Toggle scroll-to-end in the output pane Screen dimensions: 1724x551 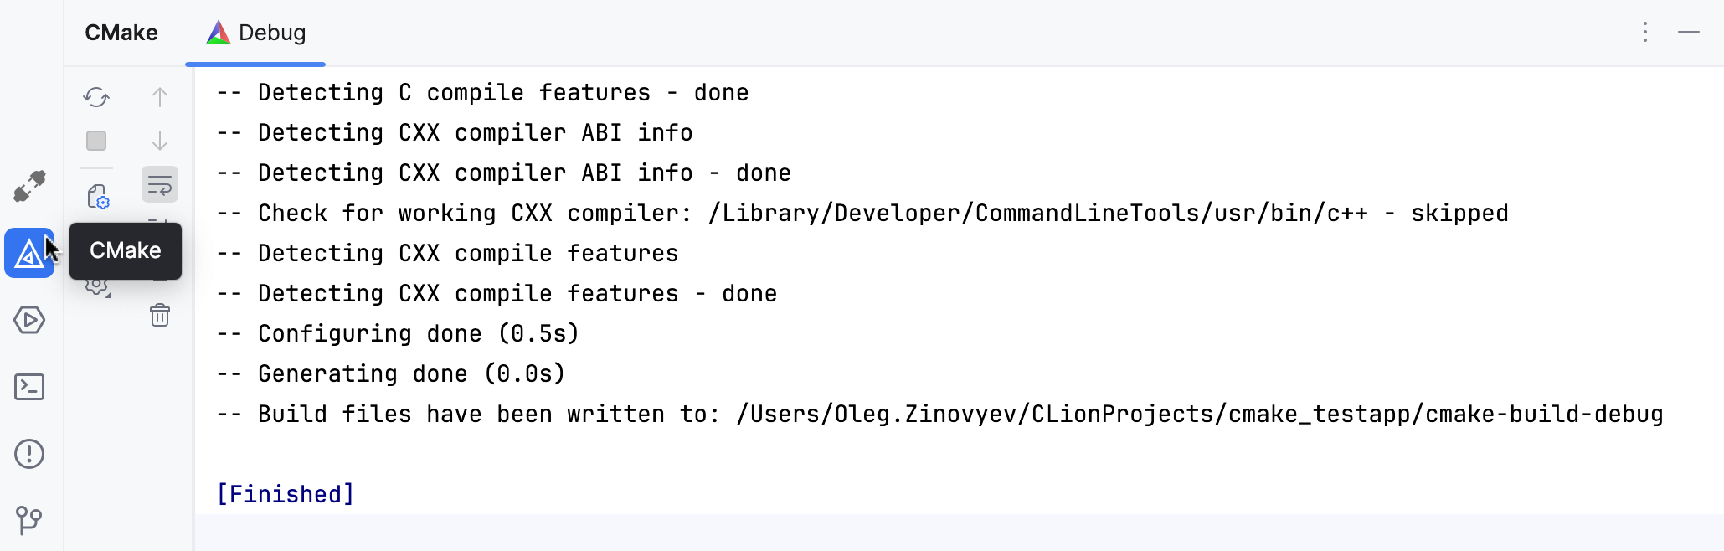[x=159, y=226]
